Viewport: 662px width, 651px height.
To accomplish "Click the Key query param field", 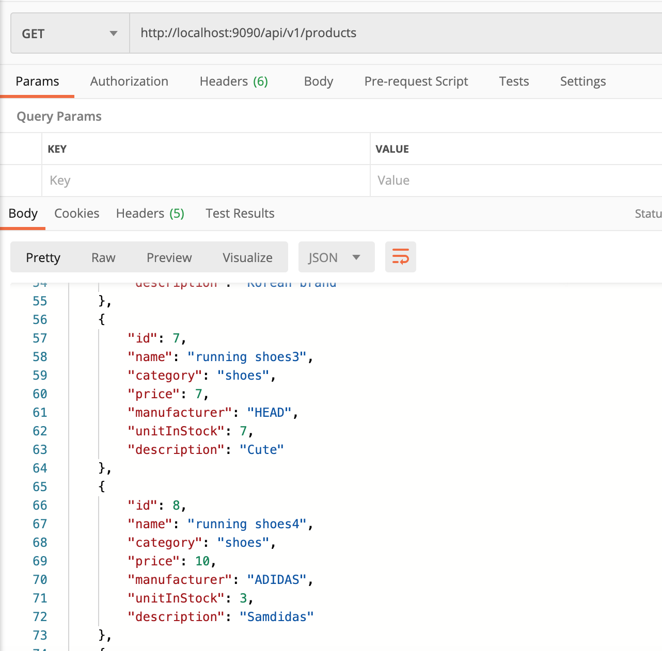I will [206, 181].
